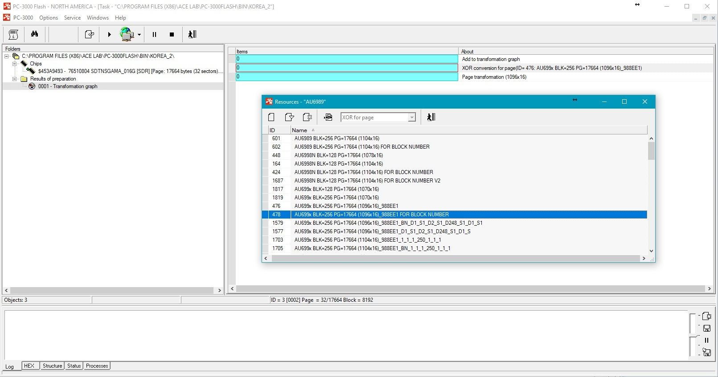Open the binoculars search tool
The image size is (718, 377).
click(34, 34)
